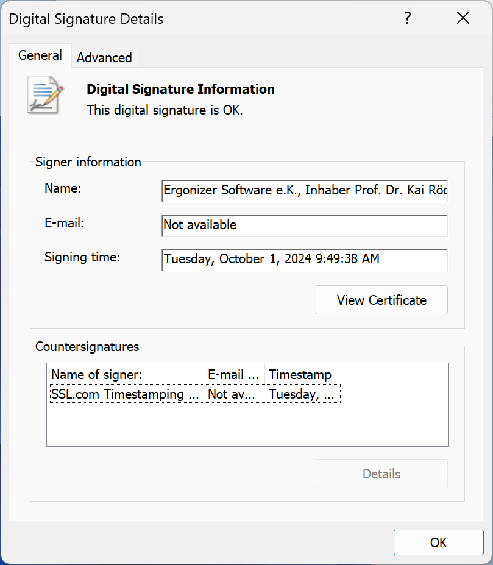
Task: Click the E-mail column header in Countersignatures
Action: [x=234, y=374]
